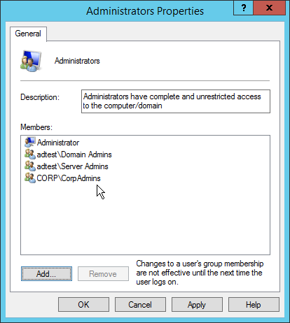
Task: Click the Domain Admins group icon
Action: [30, 154]
